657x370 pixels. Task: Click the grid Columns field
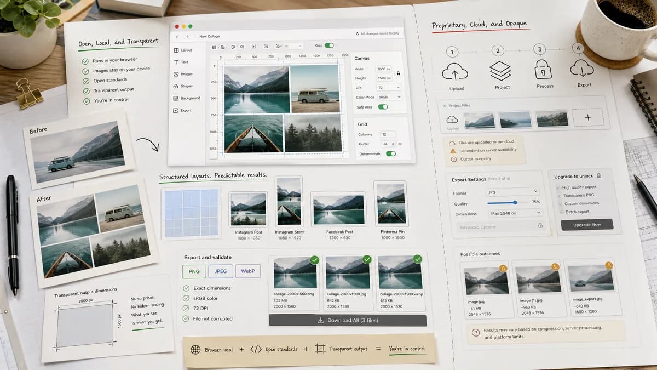[388, 134]
